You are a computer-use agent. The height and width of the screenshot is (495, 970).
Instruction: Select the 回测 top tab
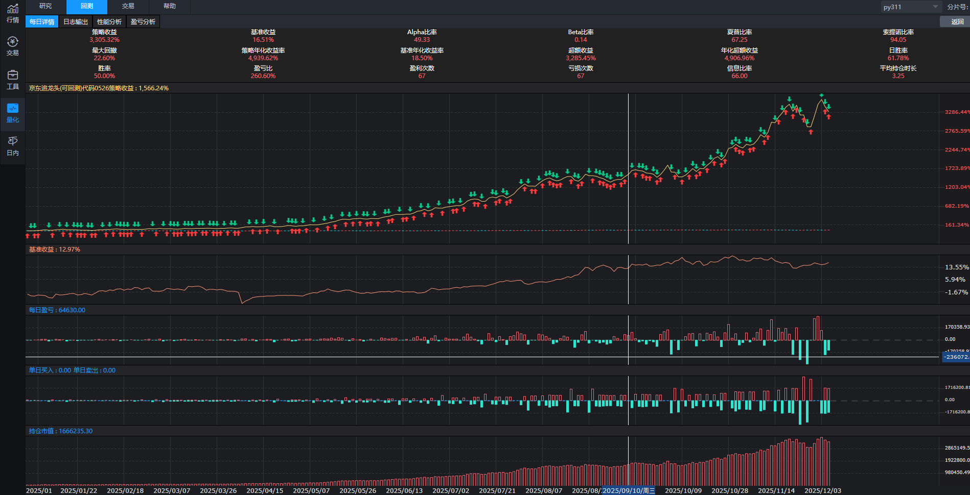click(87, 6)
